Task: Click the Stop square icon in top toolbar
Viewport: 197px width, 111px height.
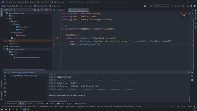Action: click(x=183, y=6)
